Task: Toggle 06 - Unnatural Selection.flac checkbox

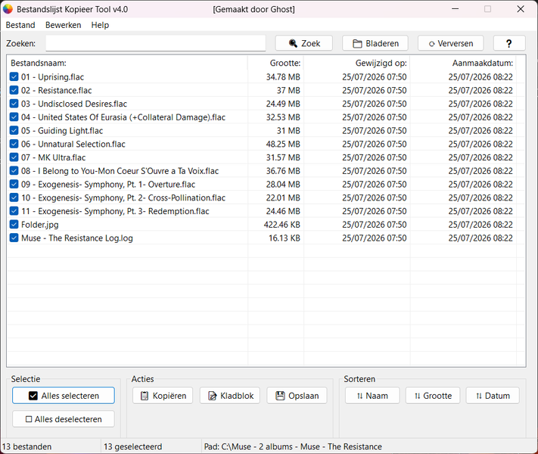Action: 14,144
